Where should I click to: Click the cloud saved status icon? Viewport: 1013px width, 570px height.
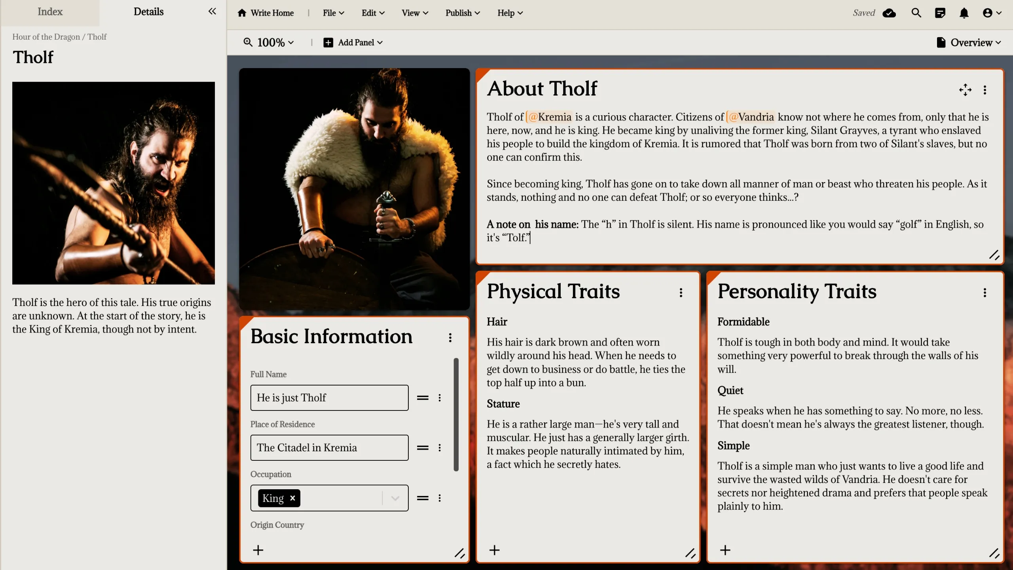coord(889,13)
